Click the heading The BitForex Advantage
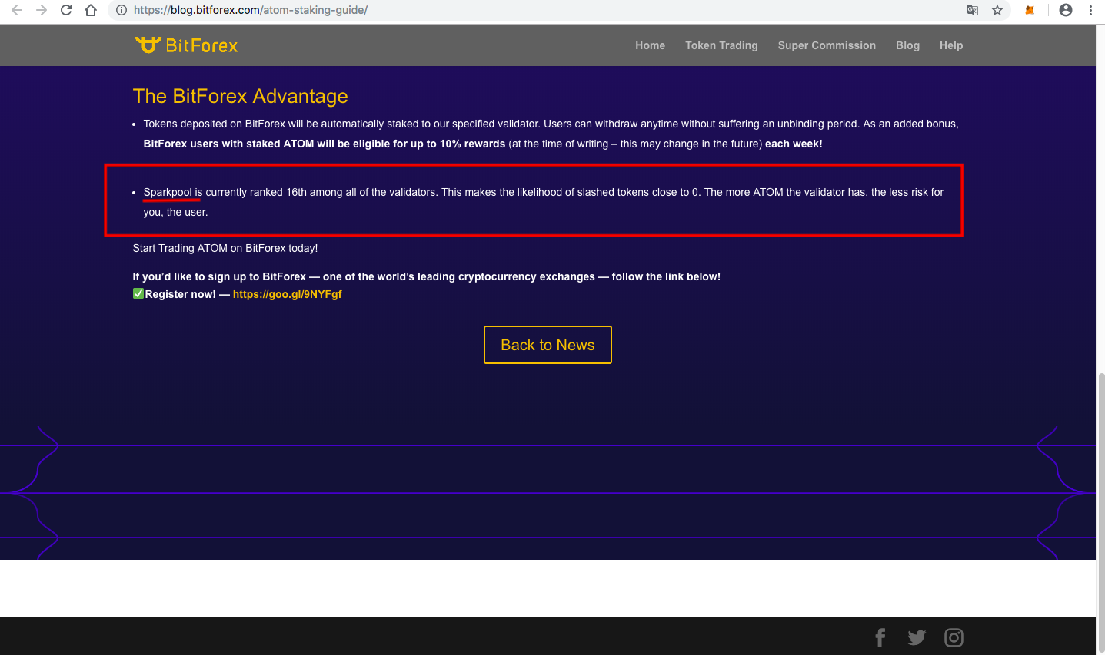The image size is (1105, 655). click(241, 96)
